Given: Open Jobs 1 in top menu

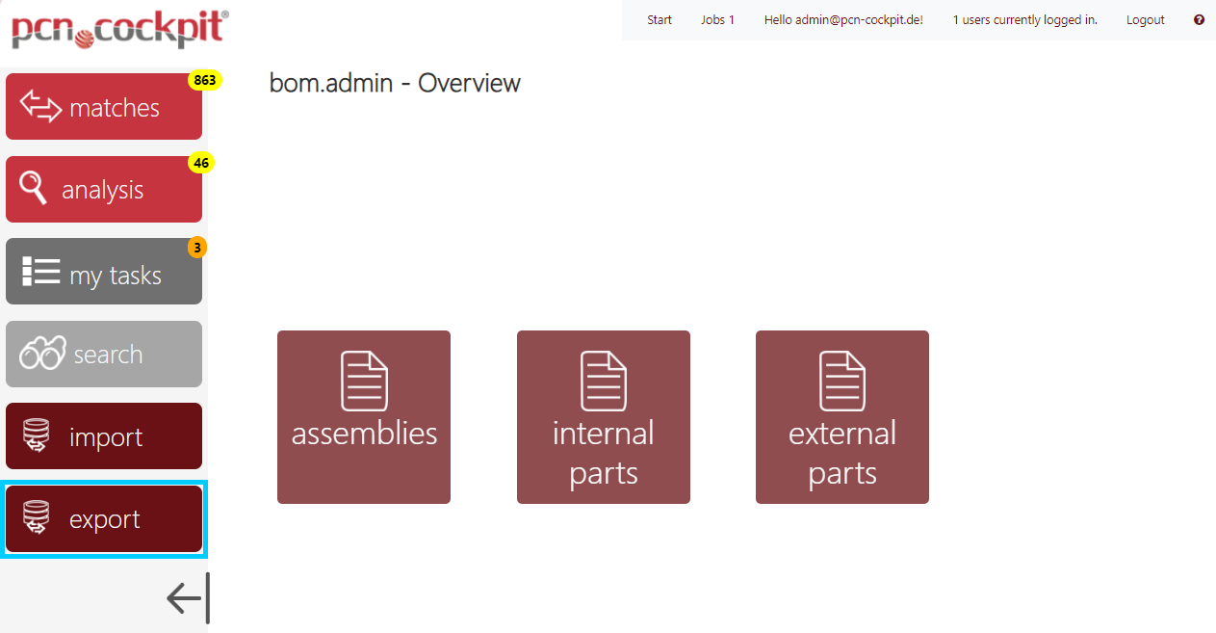Looking at the screenshot, I should [717, 19].
